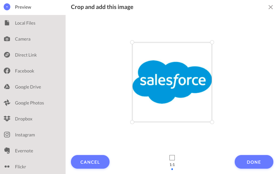Grab the top-left crop corner handle

[132, 42]
